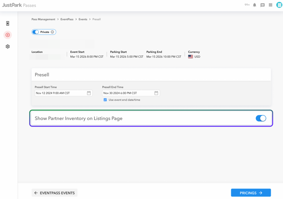Screen dimensions: 283x199
Task: Go to EventPass breadcrumb
Action: (x=67, y=19)
